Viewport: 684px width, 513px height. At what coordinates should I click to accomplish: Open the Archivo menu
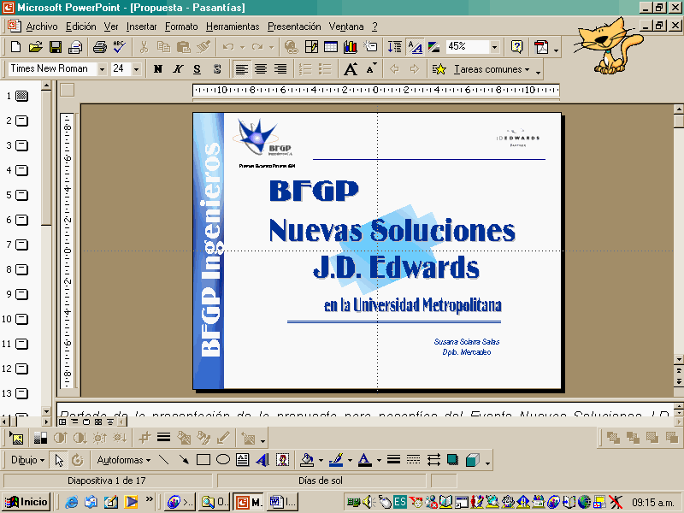coord(42,27)
